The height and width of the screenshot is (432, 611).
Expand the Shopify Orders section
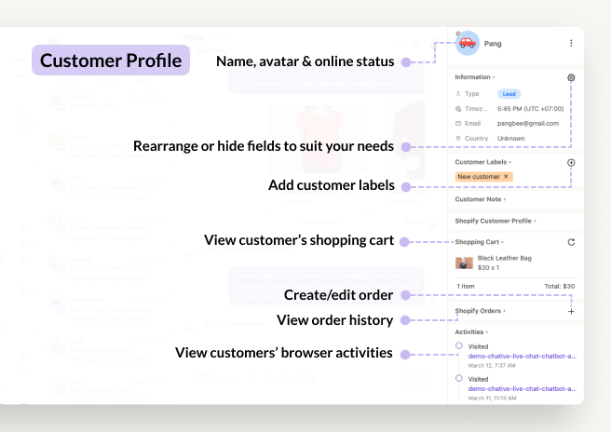click(x=480, y=311)
